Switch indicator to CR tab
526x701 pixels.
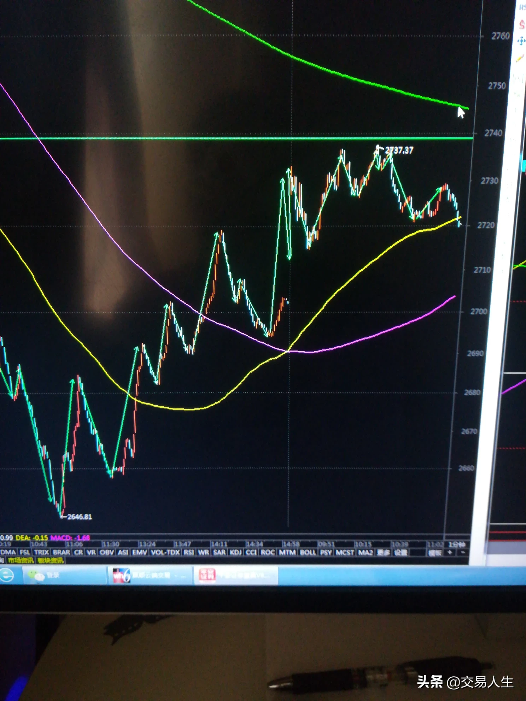pos(78,552)
